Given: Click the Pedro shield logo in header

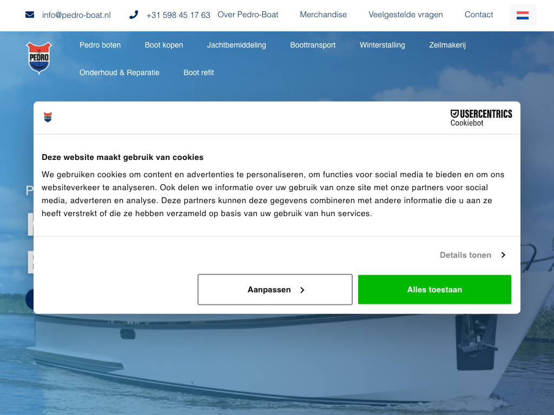Looking at the screenshot, I should point(39,58).
